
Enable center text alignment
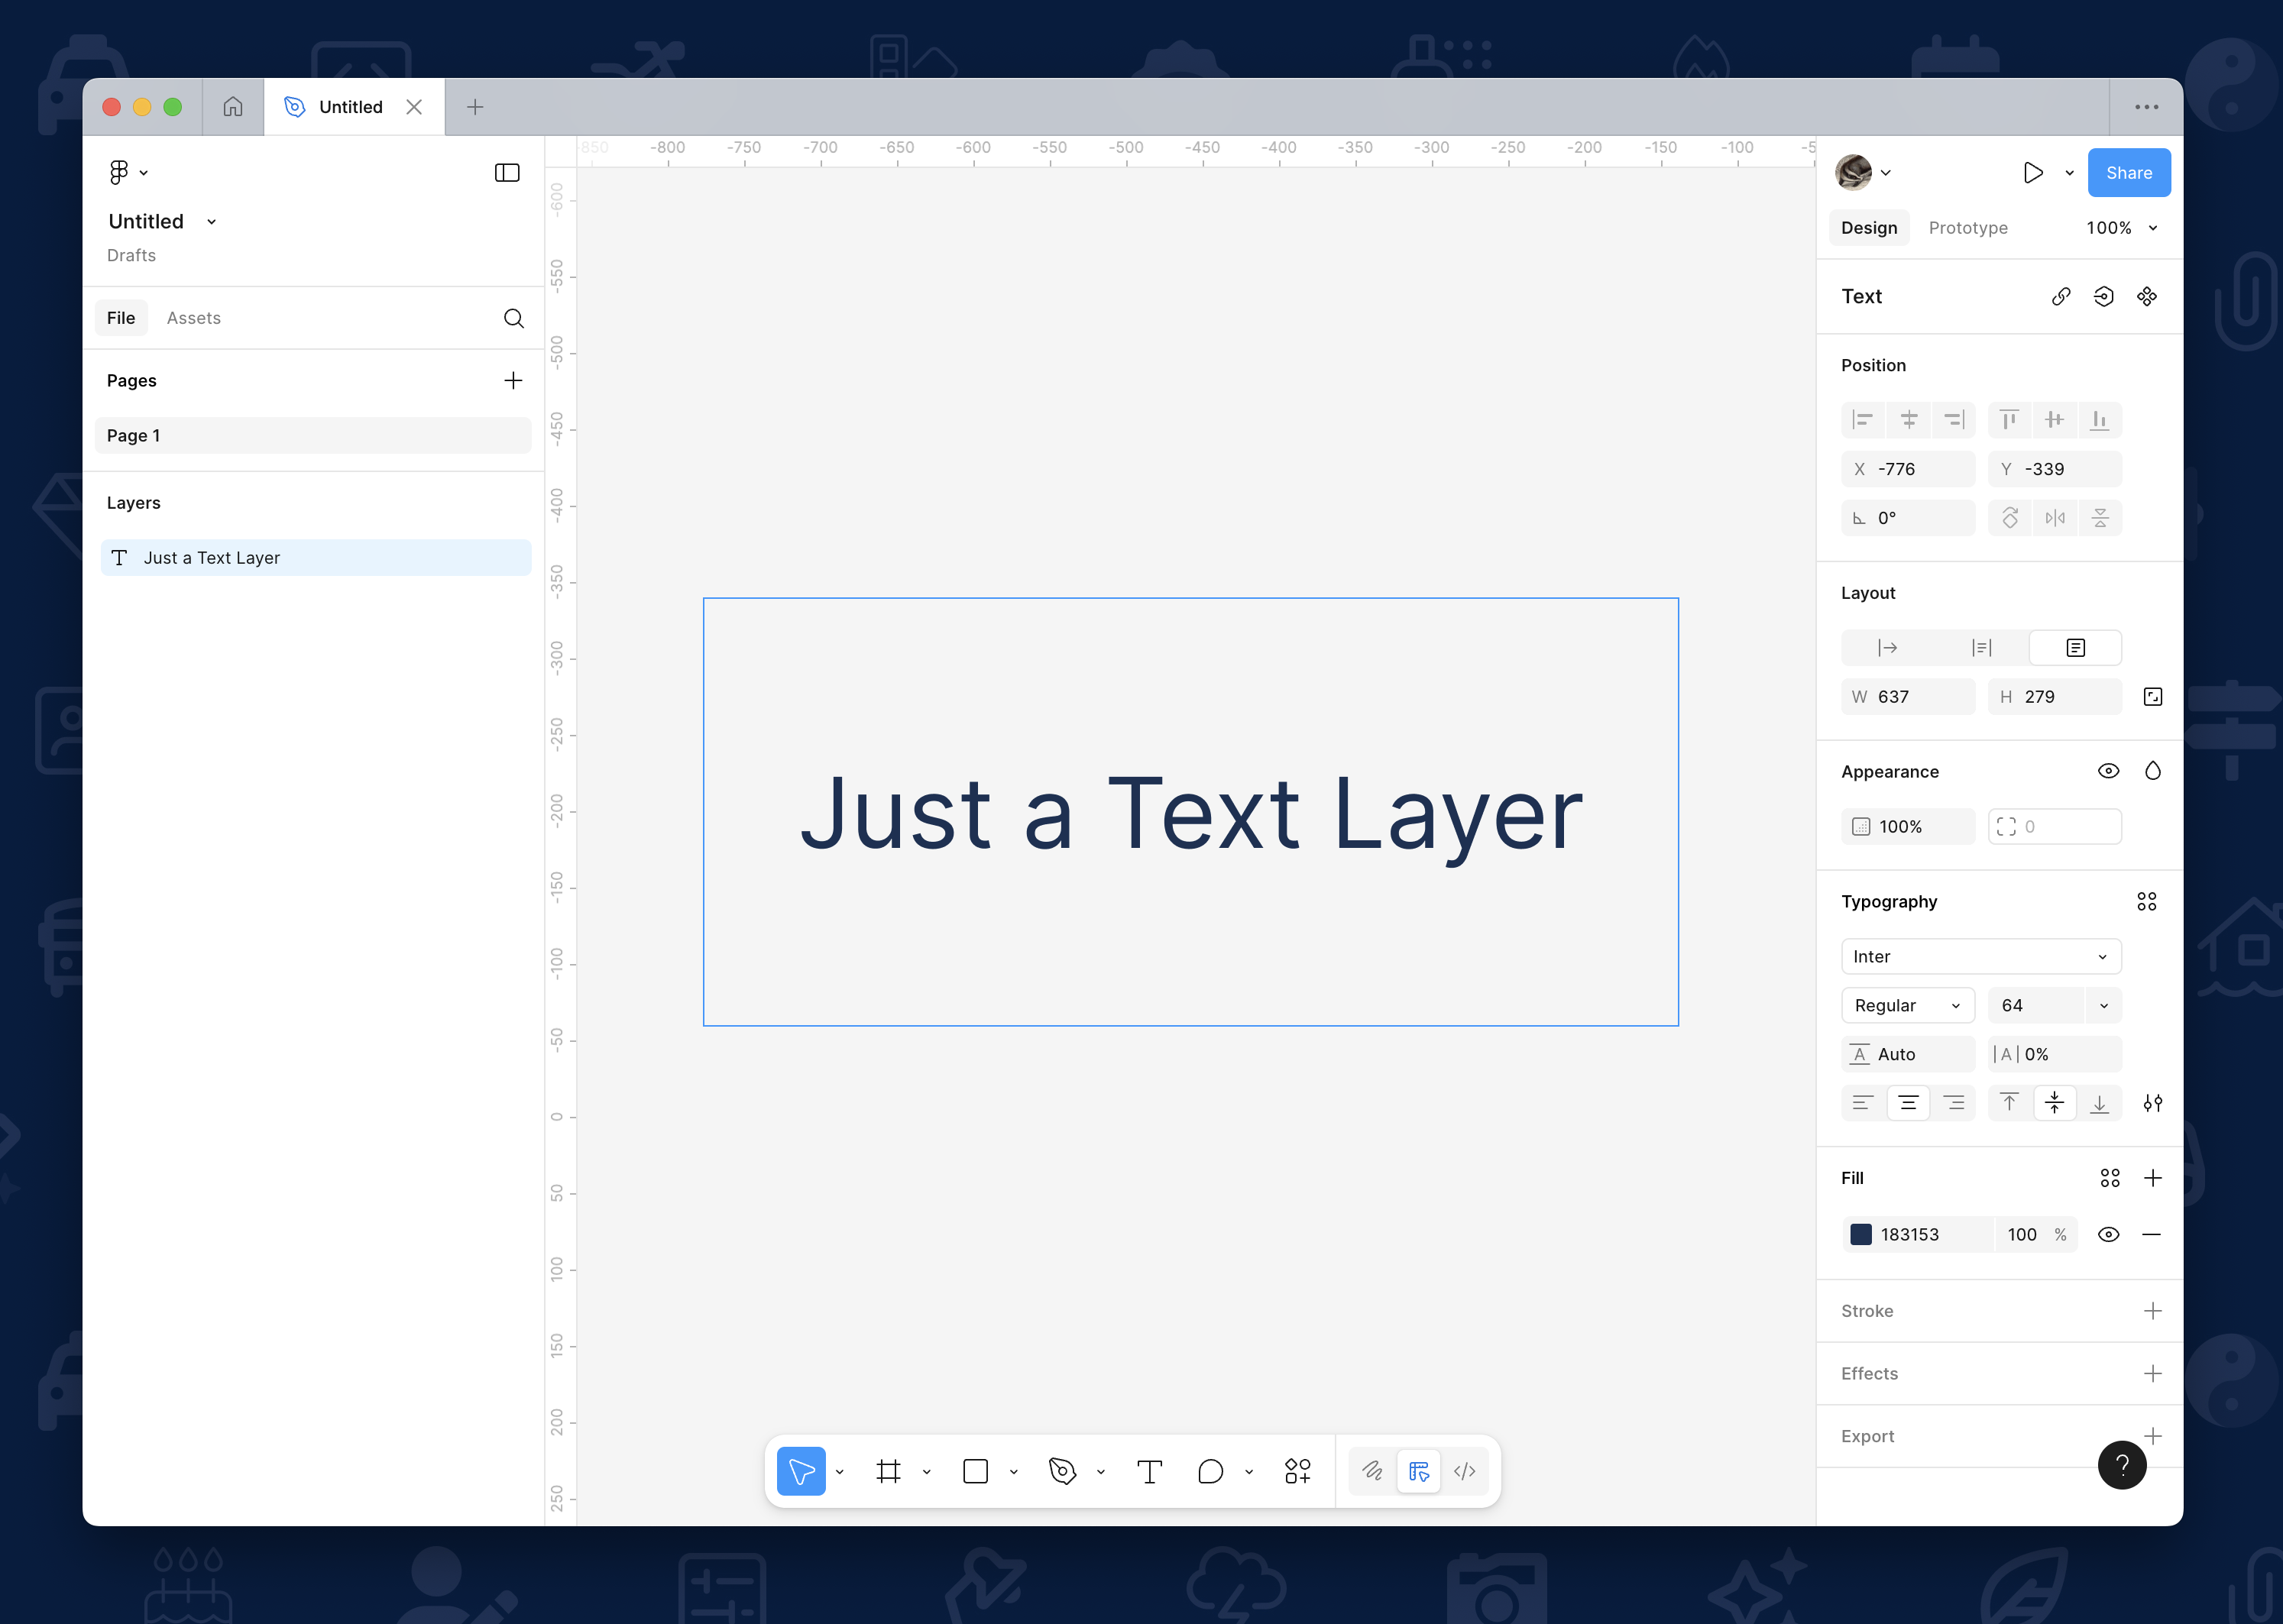[1909, 1102]
